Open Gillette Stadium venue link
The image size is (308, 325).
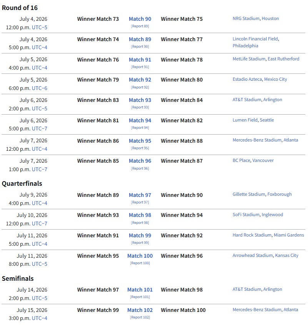click(x=249, y=194)
